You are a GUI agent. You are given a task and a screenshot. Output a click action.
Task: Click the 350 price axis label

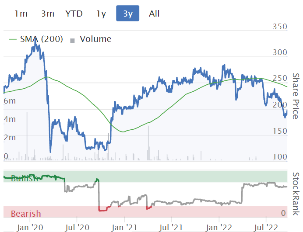point(280,27)
